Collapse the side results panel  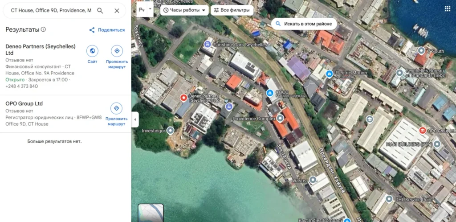click(x=135, y=119)
